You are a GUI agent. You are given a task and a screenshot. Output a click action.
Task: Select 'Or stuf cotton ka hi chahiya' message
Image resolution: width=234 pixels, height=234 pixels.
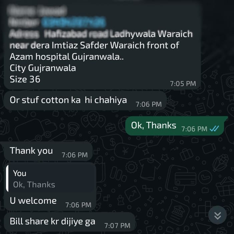(85, 100)
